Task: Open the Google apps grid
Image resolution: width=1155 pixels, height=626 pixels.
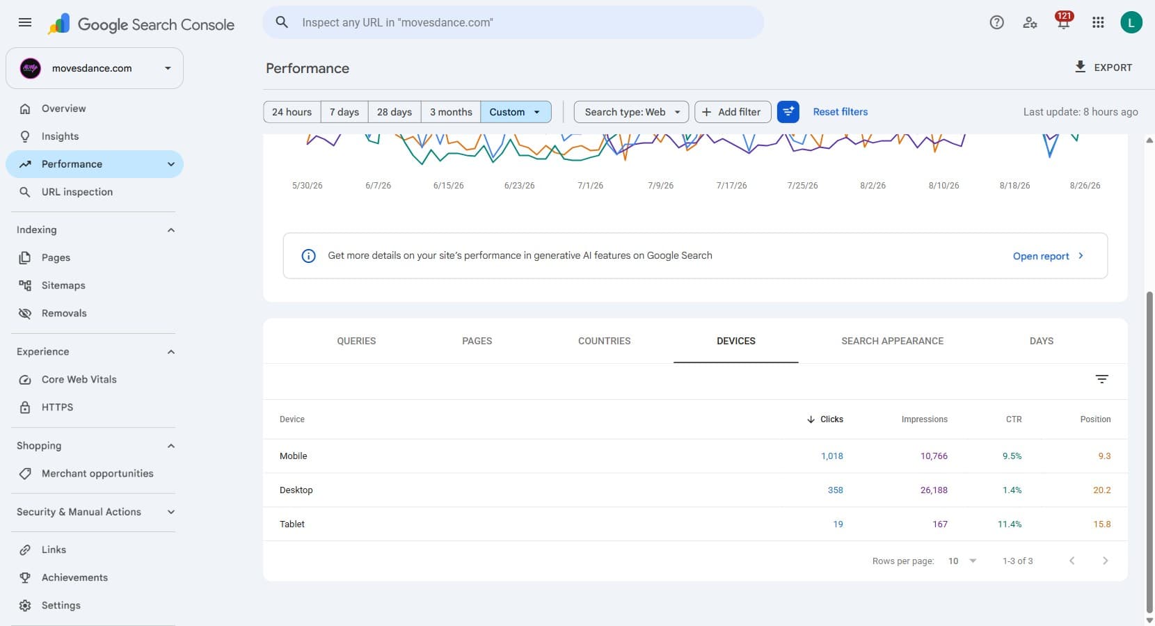Action: point(1098,22)
